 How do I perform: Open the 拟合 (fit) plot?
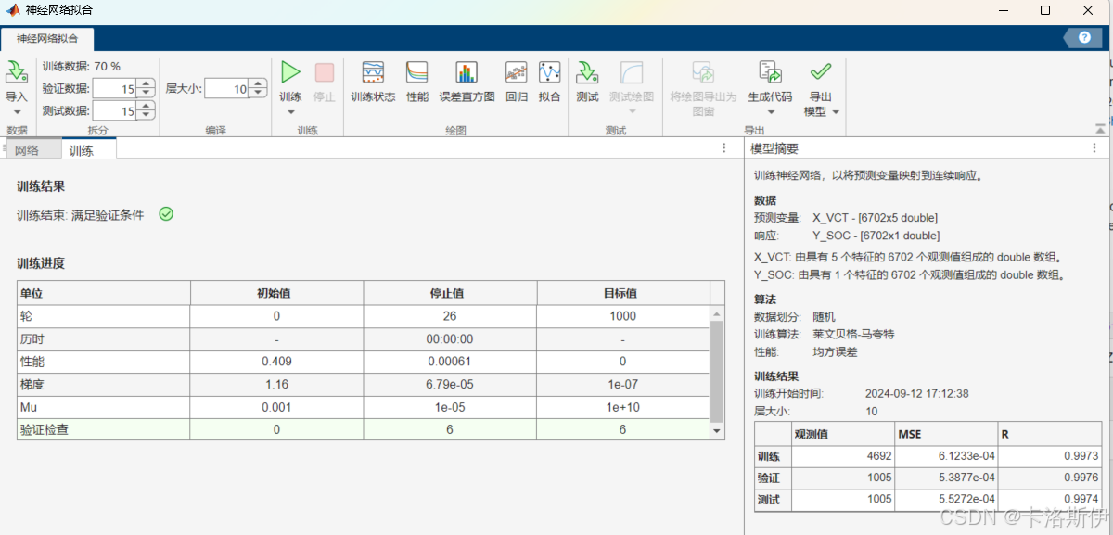click(550, 72)
